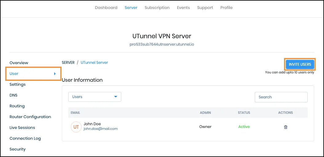The height and width of the screenshot is (157, 324).
Task: Click the ACTIONS column header
Action: pos(285,113)
